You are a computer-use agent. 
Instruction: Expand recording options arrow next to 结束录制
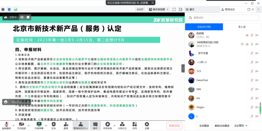pos(115,126)
